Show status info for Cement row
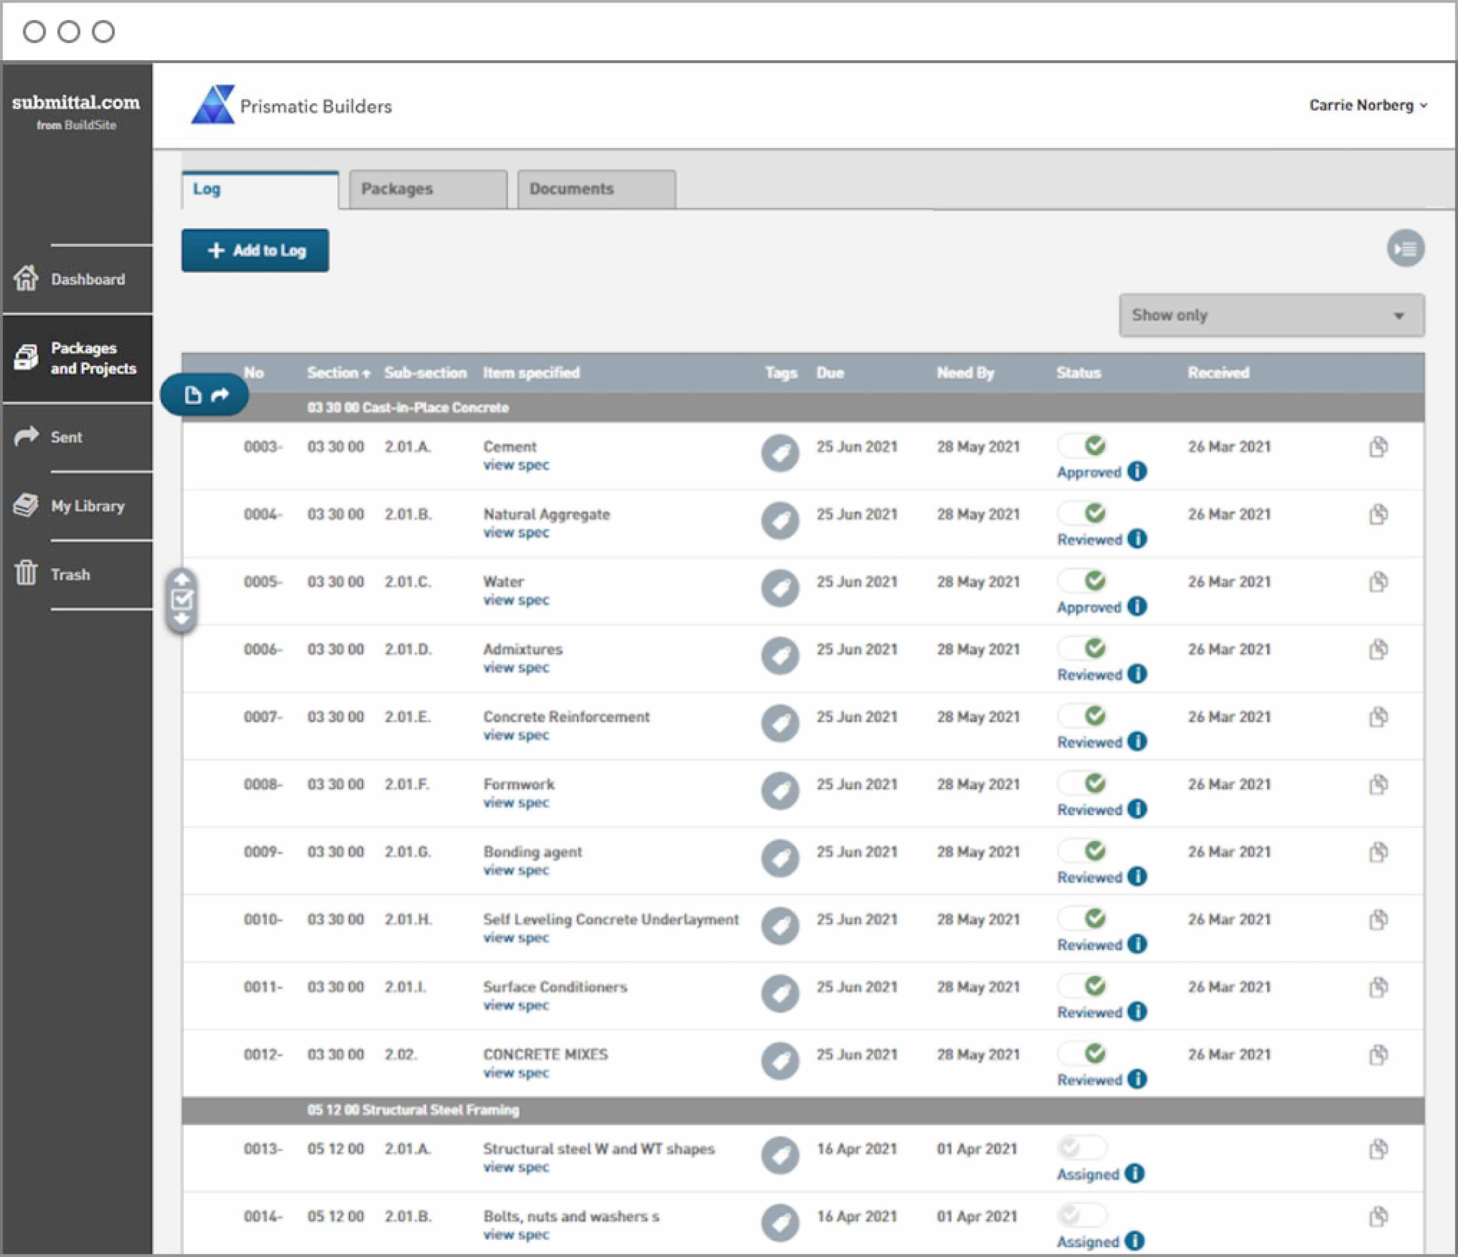 [x=1137, y=472]
